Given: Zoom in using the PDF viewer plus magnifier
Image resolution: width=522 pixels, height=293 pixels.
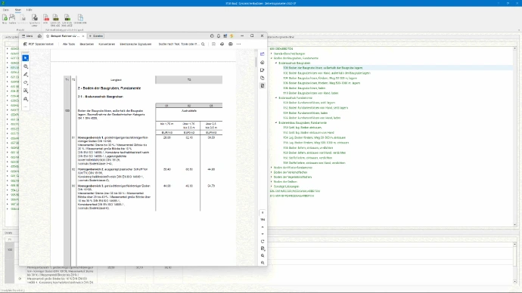Looking at the screenshot, I should point(263,256).
